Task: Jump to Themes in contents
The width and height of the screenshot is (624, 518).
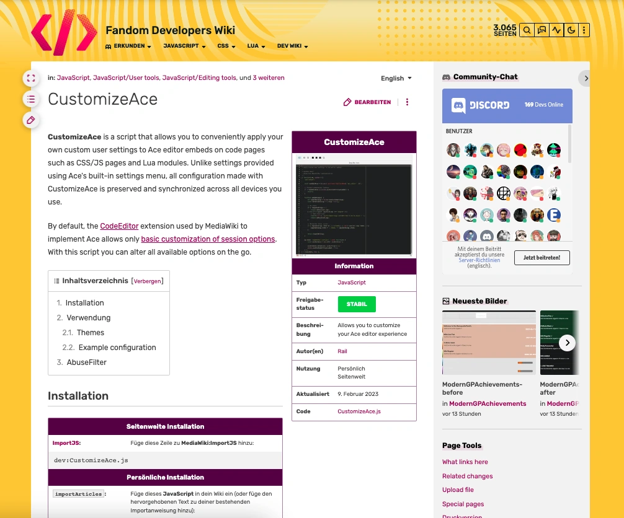Action: pyautogui.click(x=91, y=333)
